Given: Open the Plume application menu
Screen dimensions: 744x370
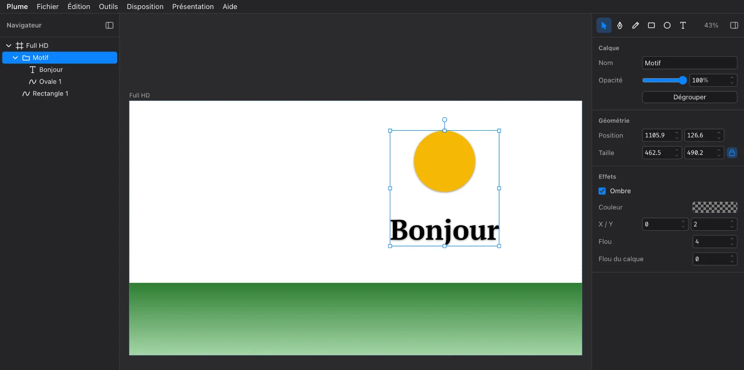Looking at the screenshot, I should (x=17, y=7).
